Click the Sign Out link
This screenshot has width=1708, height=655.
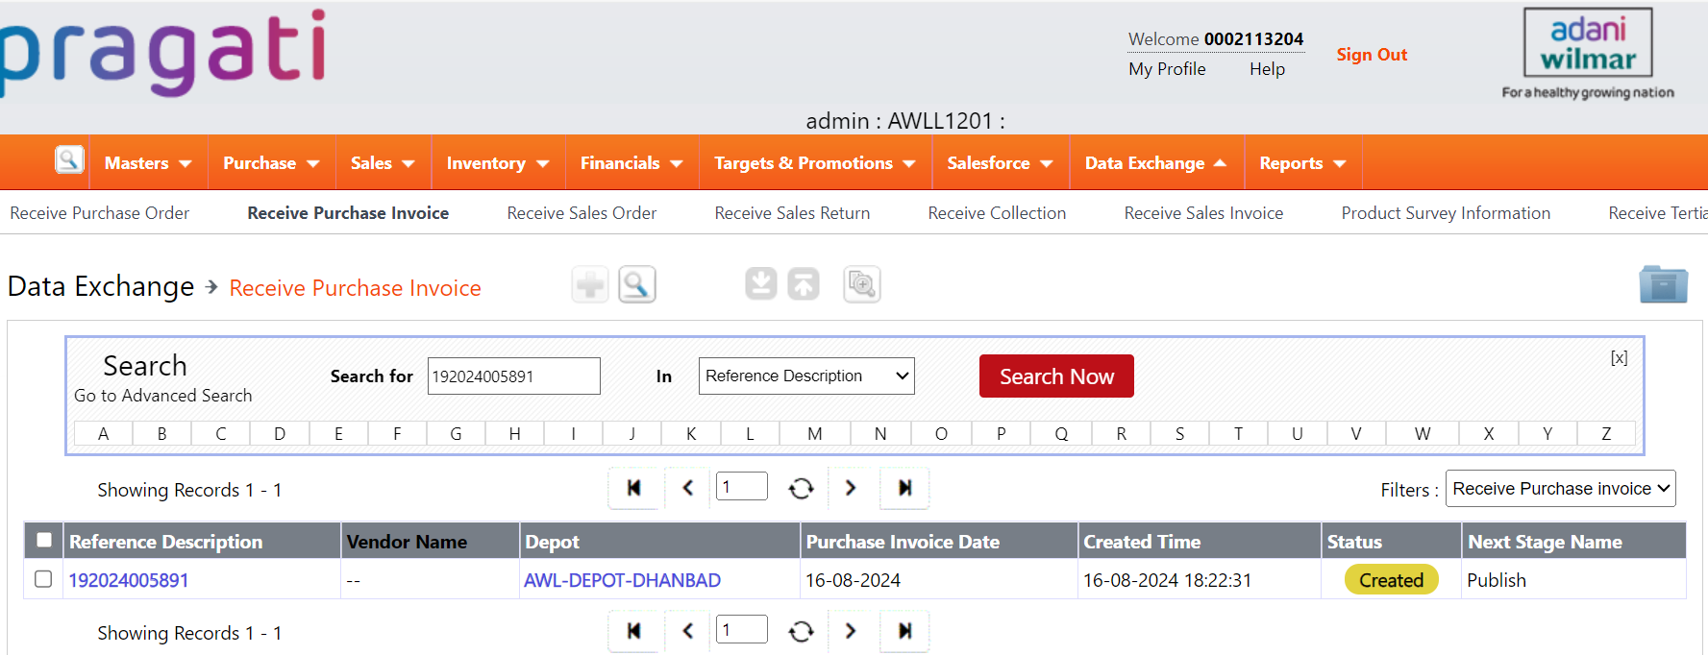pos(1372,55)
